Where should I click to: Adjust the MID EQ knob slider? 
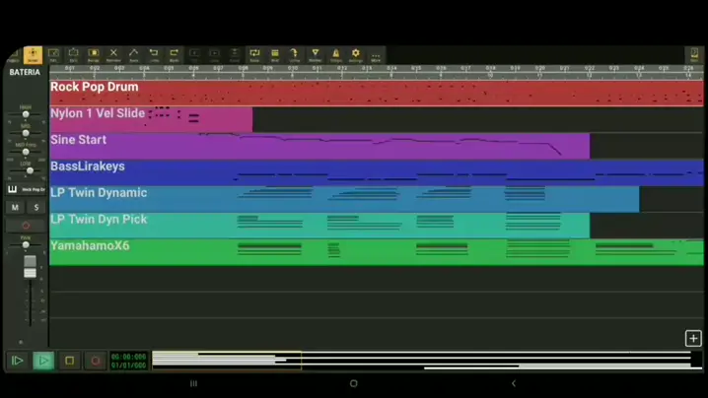(26, 133)
